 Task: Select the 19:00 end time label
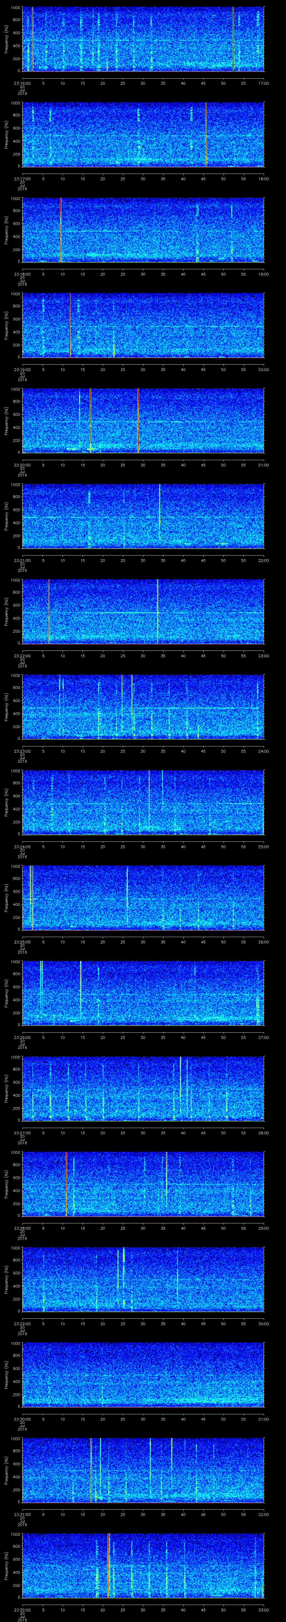(x=263, y=274)
